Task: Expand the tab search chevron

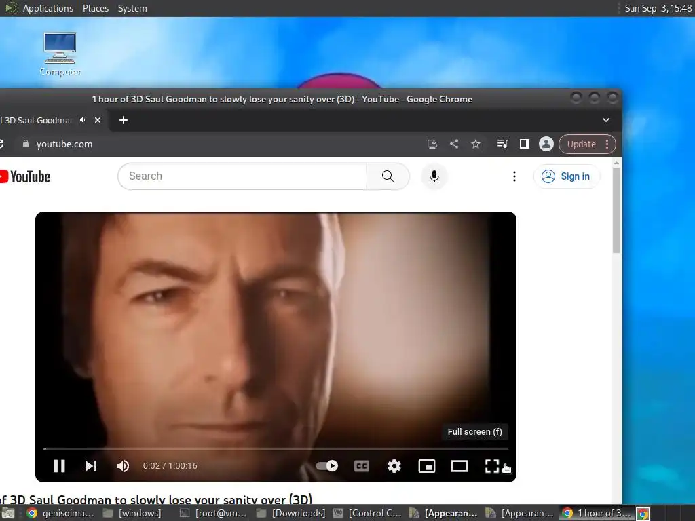Action: pyautogui.click(x=606, y=120)
